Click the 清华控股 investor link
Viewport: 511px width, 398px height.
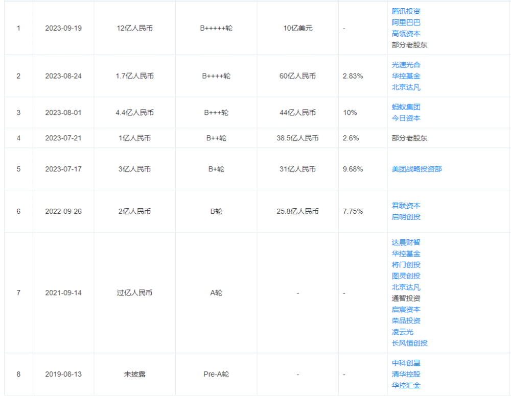tap(406, 374)
